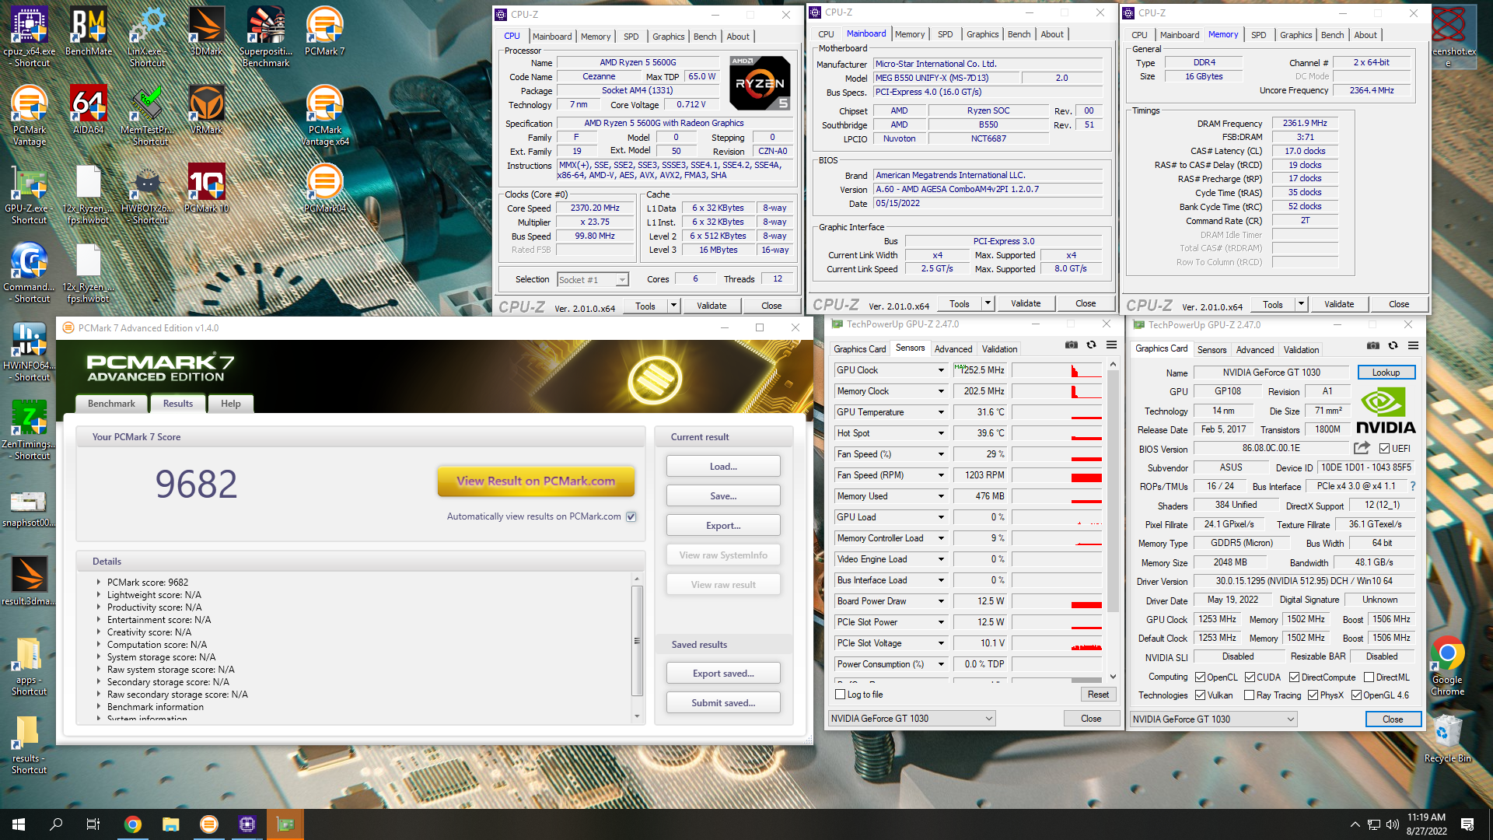Open the Help tab in PCMark 7
This screenshot has width=1493, height=840.
click(230, 404)
